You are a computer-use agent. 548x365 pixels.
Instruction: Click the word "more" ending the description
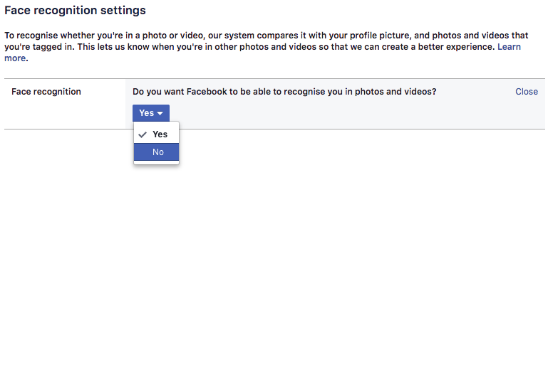coord(15,58)
